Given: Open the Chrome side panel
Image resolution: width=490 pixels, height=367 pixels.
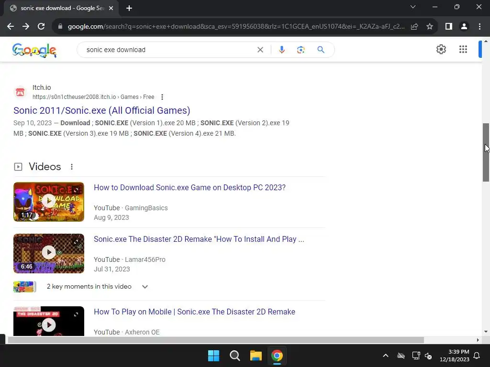Looking at the screenshot, I should [449, 27].
